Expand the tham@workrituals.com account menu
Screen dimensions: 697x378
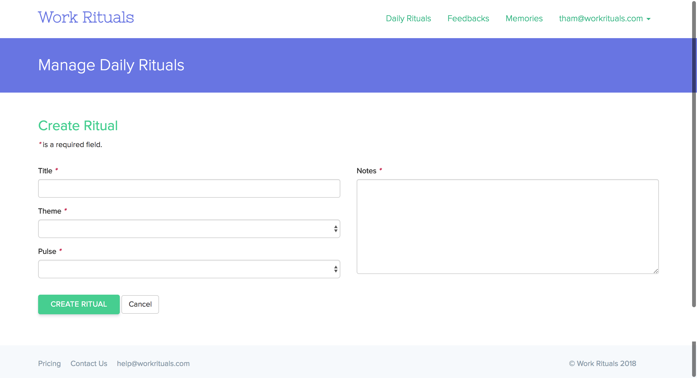point(601,19)
